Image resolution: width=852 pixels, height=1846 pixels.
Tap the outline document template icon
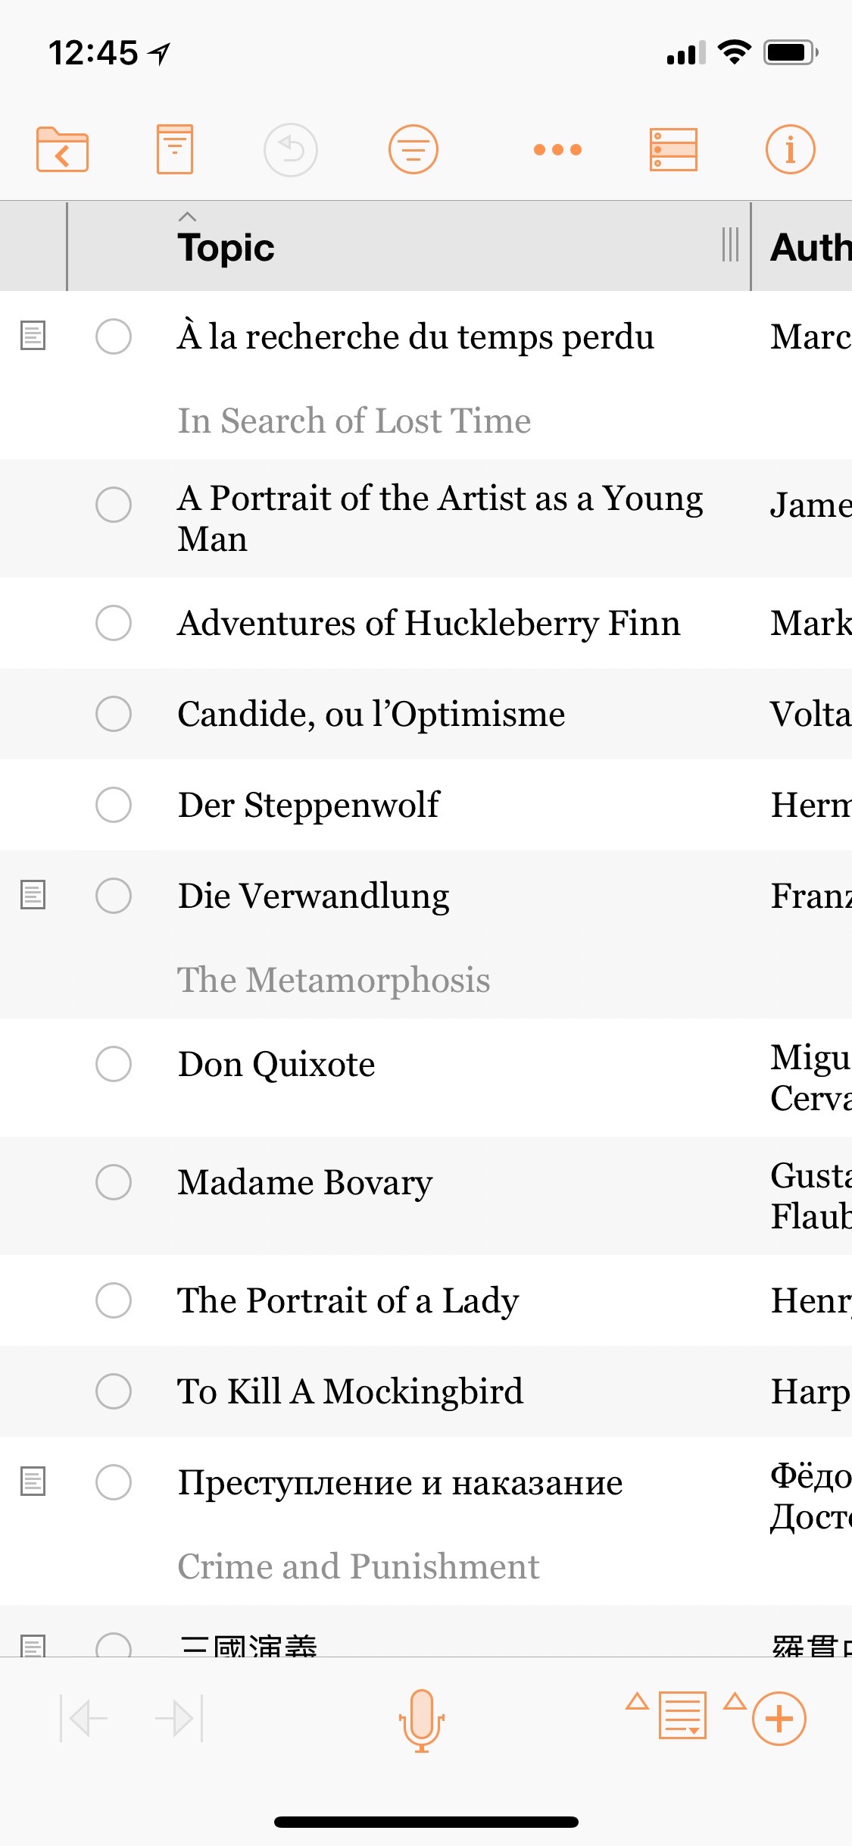(x=175, y=149)
